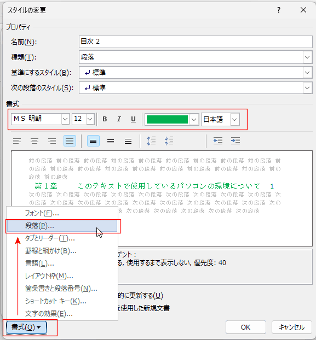Set 1.5 line spacing icon

tap(111, 141)
